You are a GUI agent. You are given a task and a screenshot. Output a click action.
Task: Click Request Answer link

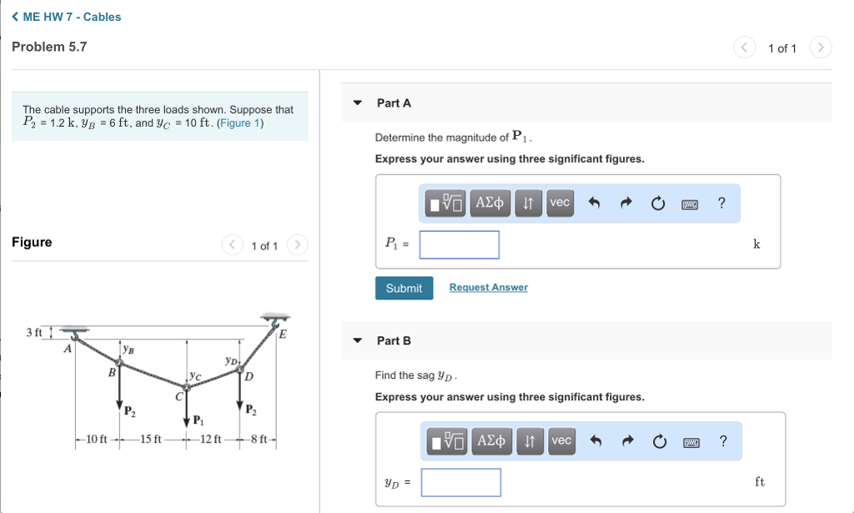pyautogui.click(x=488, y=288)
